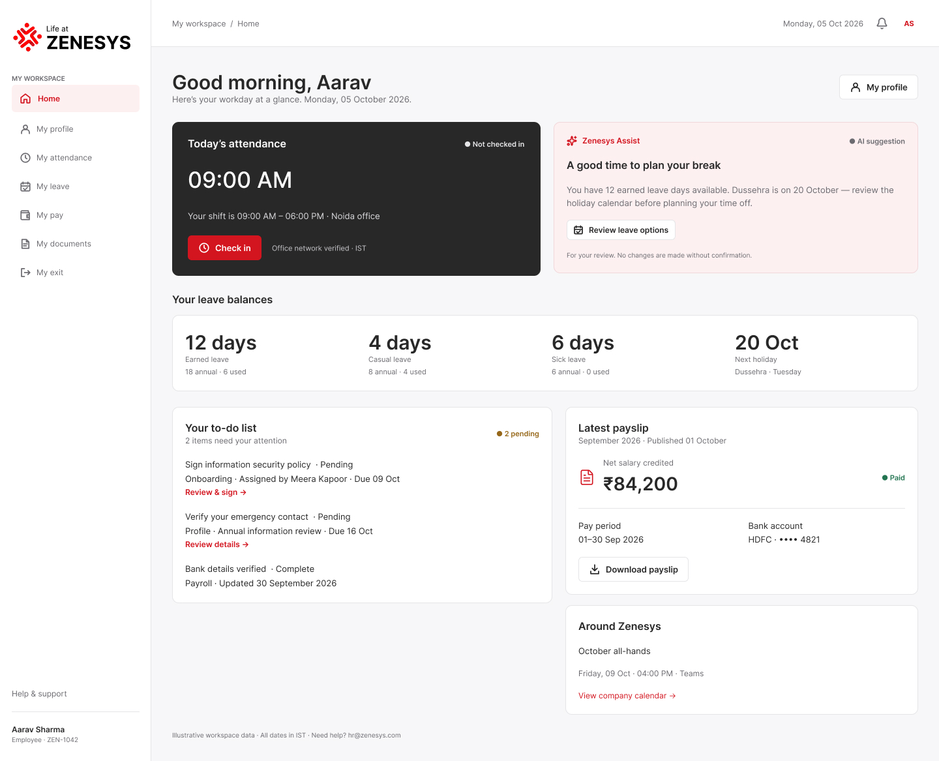Viewport: 939px width, 761px height.
Task: Click the My leave calendar icon
Action: pos(25,187)
